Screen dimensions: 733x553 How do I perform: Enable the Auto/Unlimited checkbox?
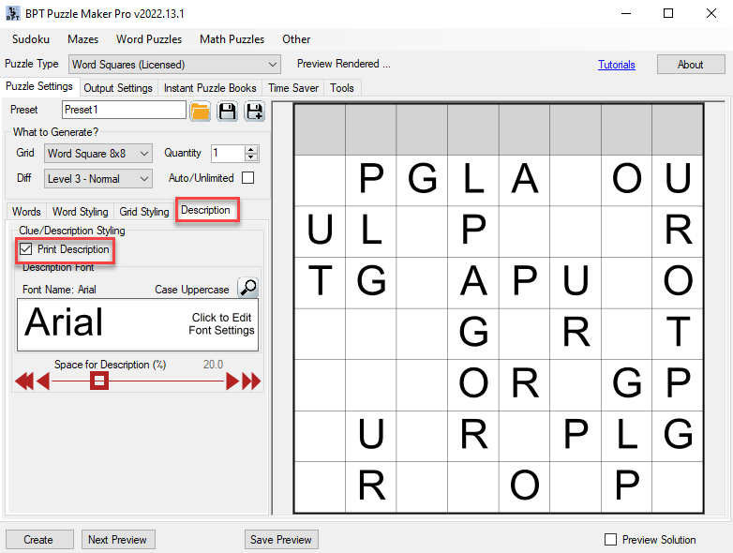coord(248,178)
